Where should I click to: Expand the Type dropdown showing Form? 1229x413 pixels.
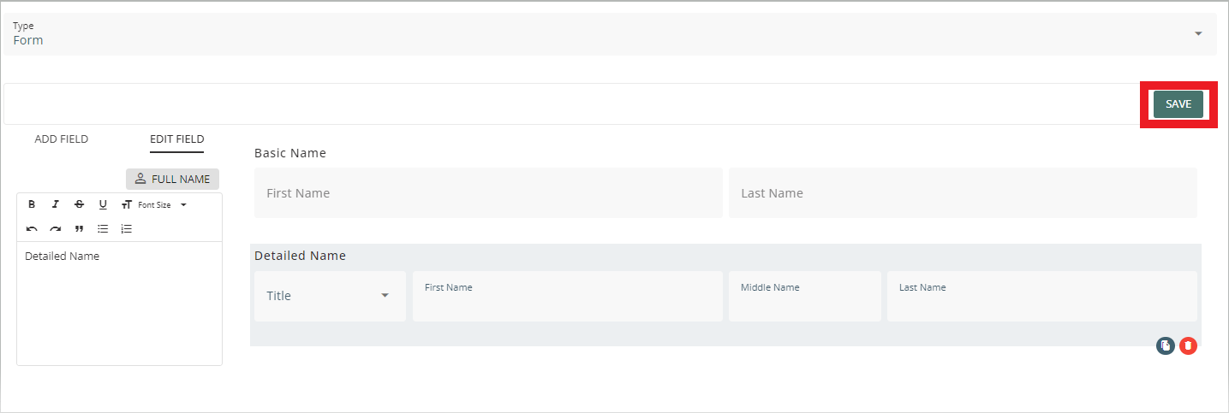click(x=1197, y=34)
